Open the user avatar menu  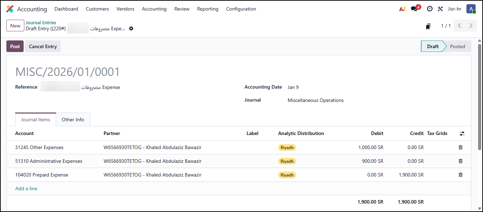click(x=471, y=9)
